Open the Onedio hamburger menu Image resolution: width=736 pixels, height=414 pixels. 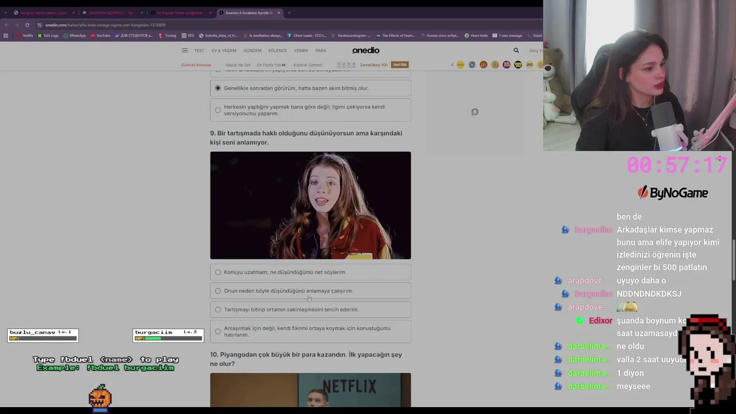pos(185,51)
